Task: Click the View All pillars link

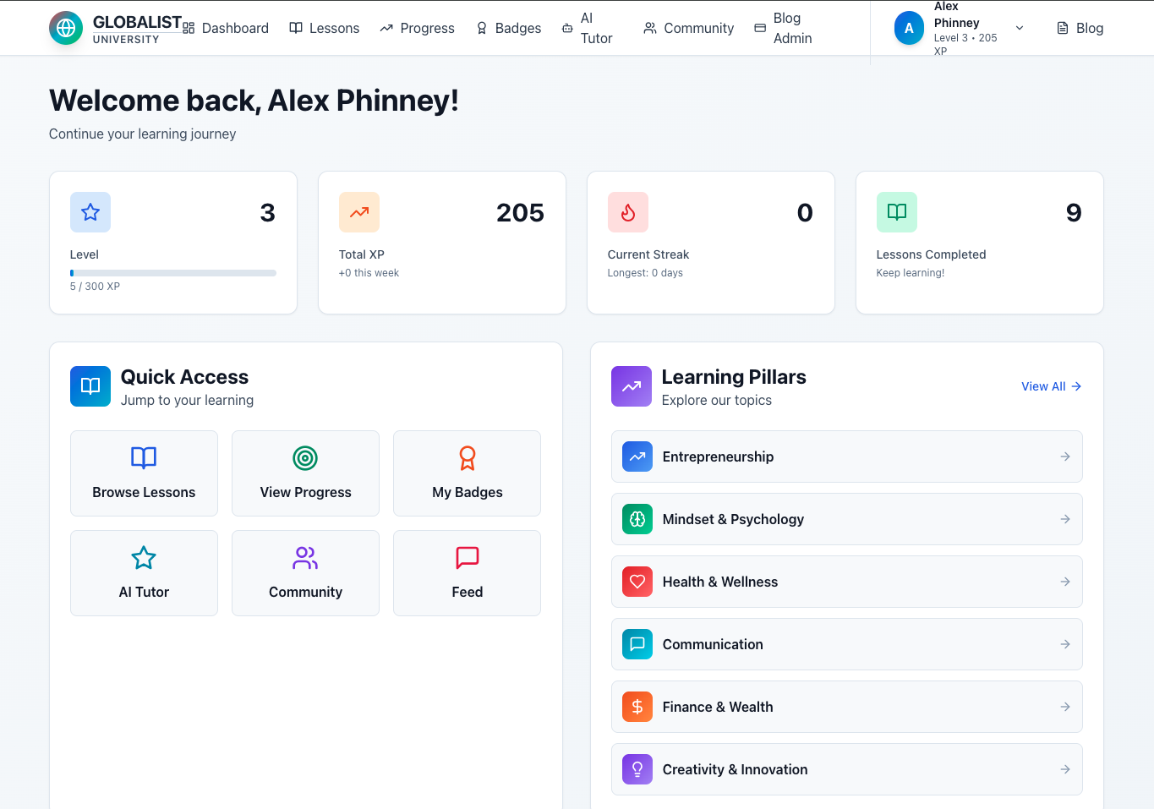Action: pyautogui.click(x=1051, y=386)
